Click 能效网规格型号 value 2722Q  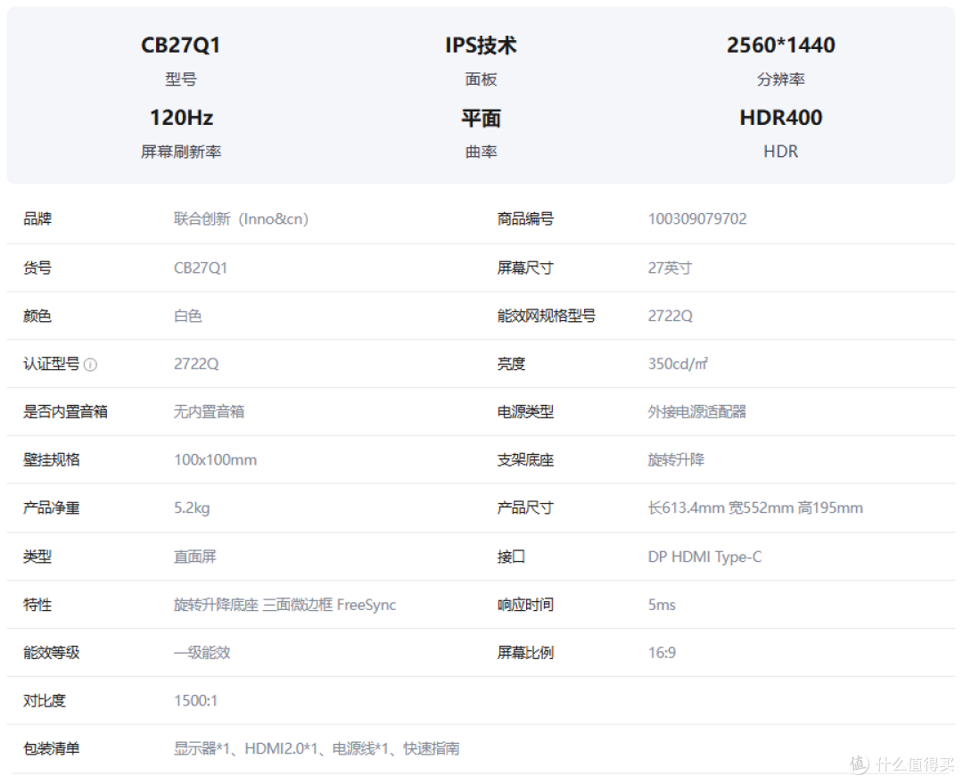pyautogui.click(x=670, y=316)
